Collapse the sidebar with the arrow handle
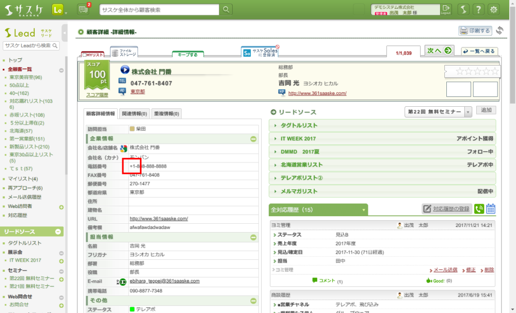 (64, 33)
